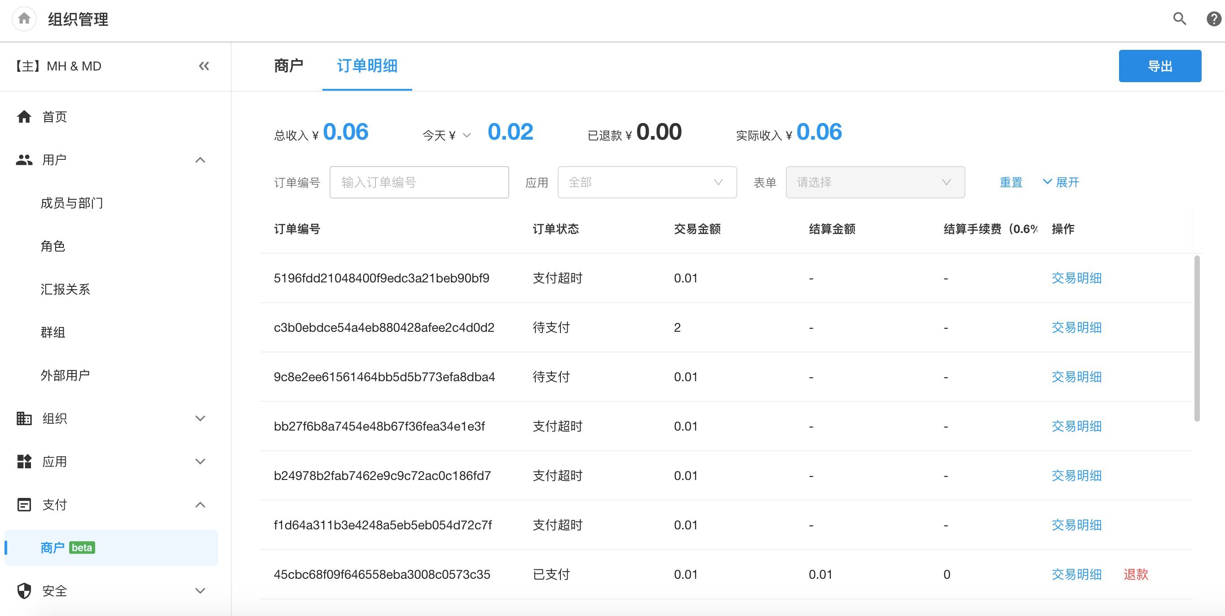The width and height of the screenshot is (1225, 616).
Task: Open 交易明细 for order b24978b2
Action: [x=1077, y=476]
